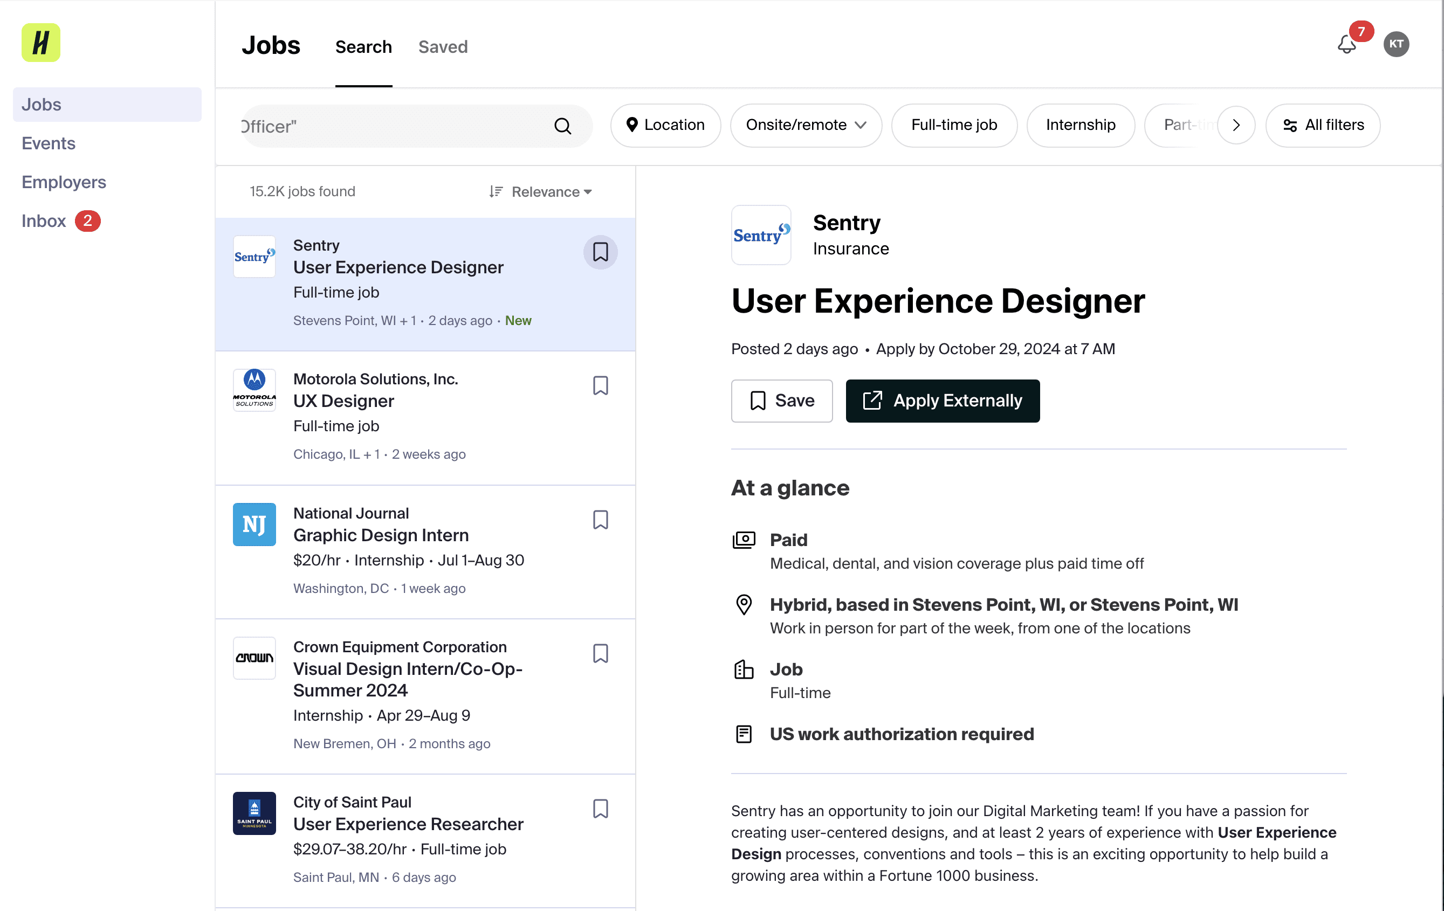The height and width of the screenshot is (911, 1444).
Task: Toggle bookmark on Sentry job listing
Action: coord(600,252)
